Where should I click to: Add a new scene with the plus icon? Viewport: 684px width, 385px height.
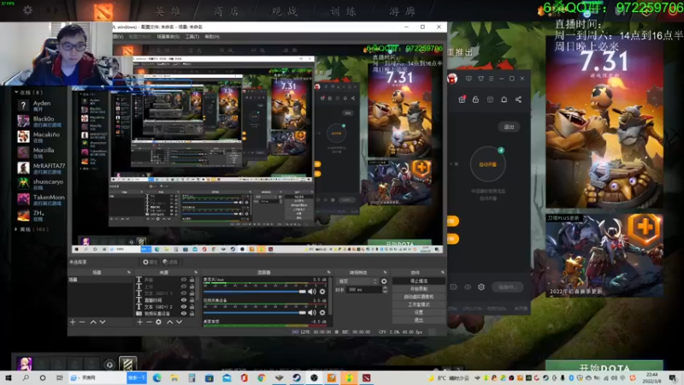(x=73, y=322)
